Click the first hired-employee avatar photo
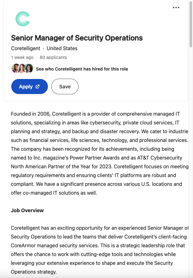The image size is (193, 278). tap(16, 68)
